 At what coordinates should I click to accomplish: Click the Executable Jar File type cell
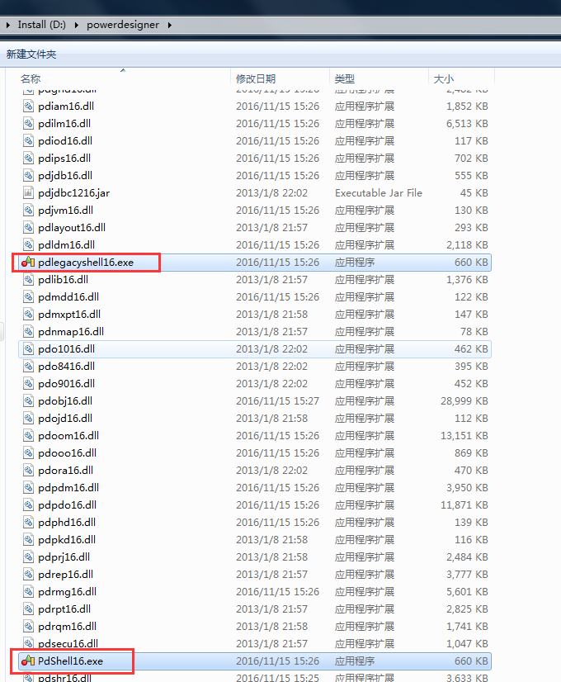[x=379, y=192]
